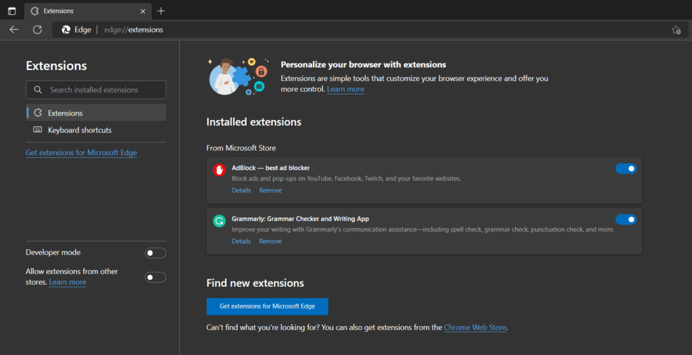Go back with the arrow button
Viewport: 692px width, 355px height.
[14, 30]
